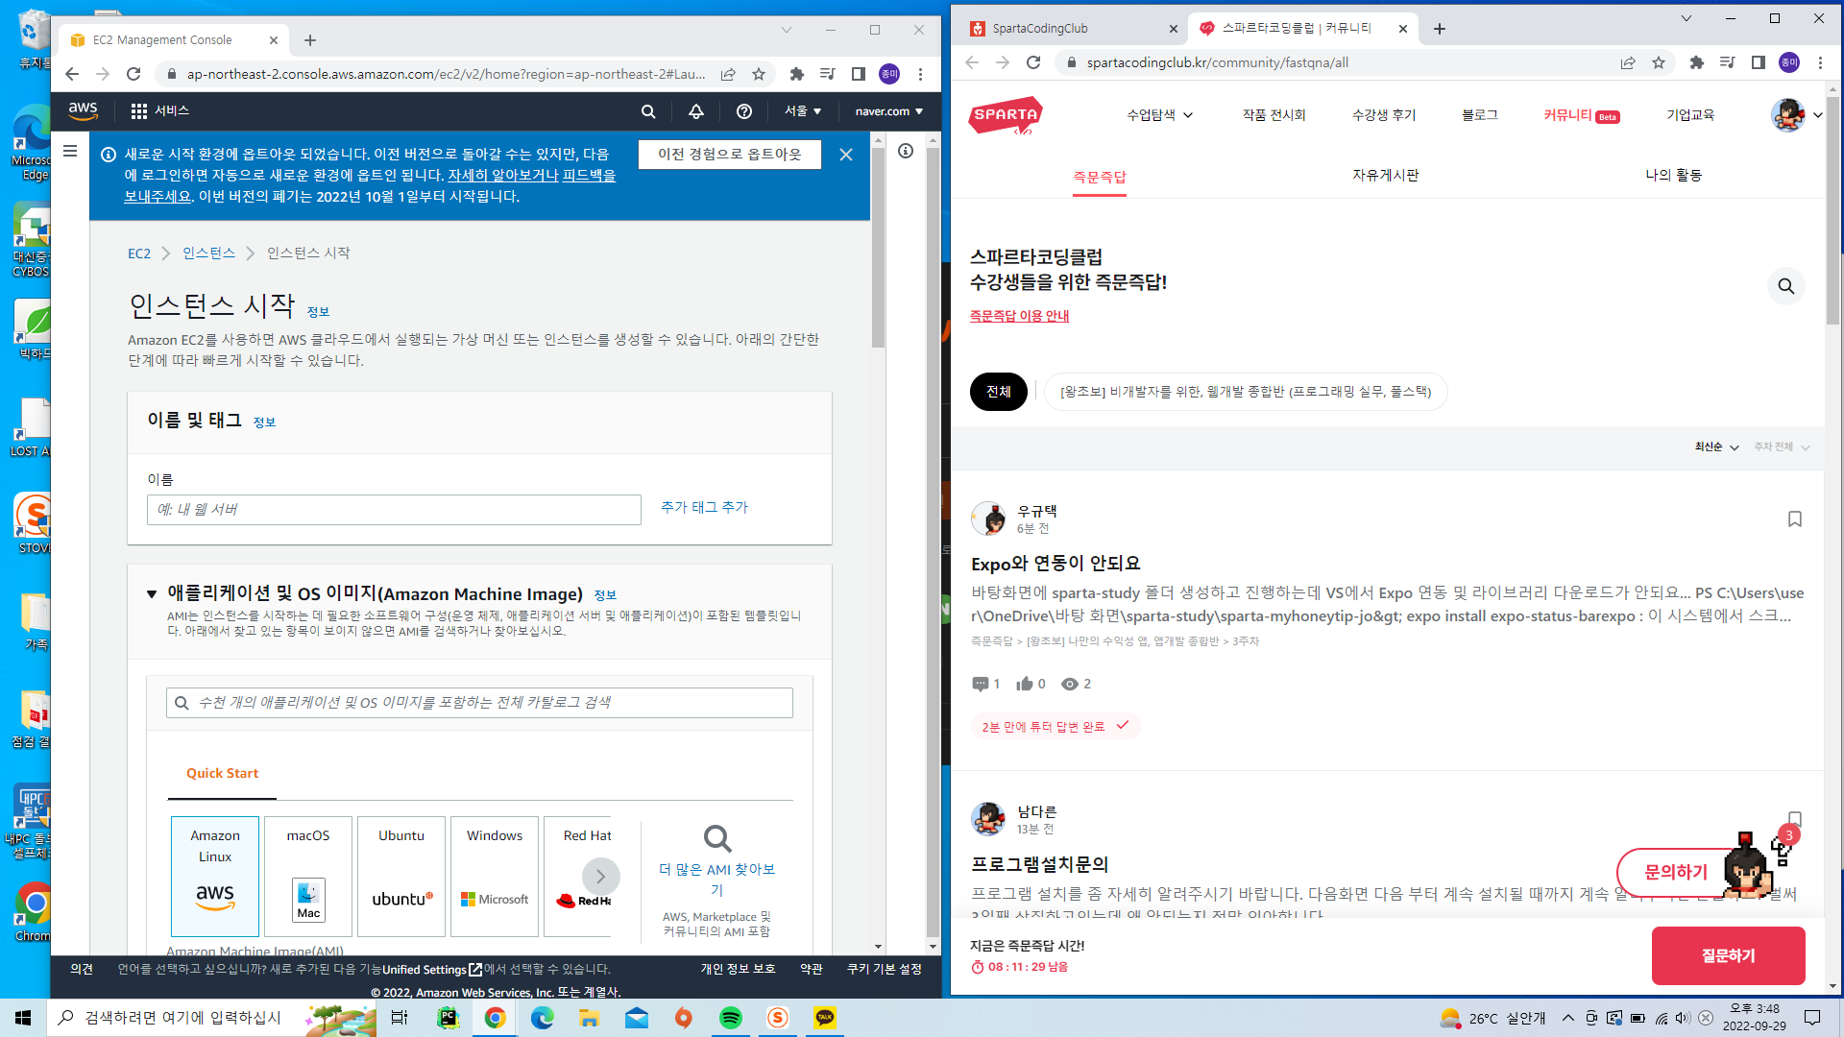Click AWS console search magnifier icon
1844x1037 pixels.
click(x=648, y=111)
